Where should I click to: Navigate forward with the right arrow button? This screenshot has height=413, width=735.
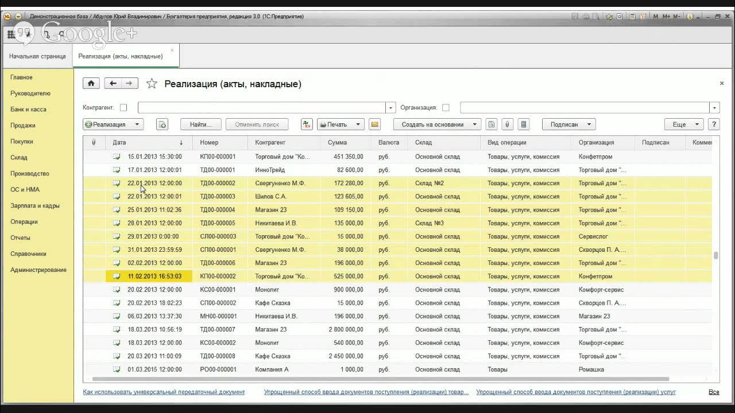(130, 83)
